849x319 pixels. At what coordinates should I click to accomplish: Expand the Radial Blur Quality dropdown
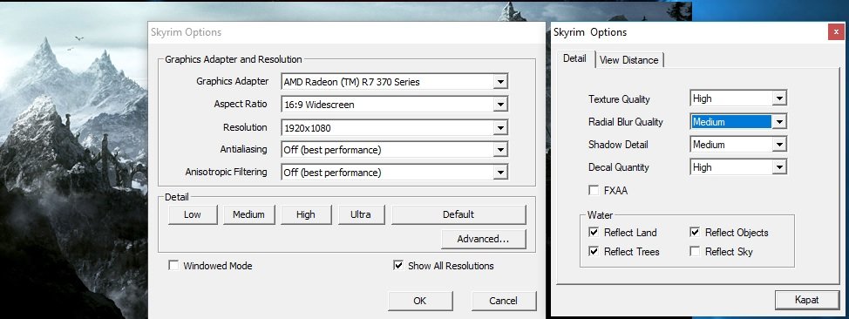tap(738, 122)
